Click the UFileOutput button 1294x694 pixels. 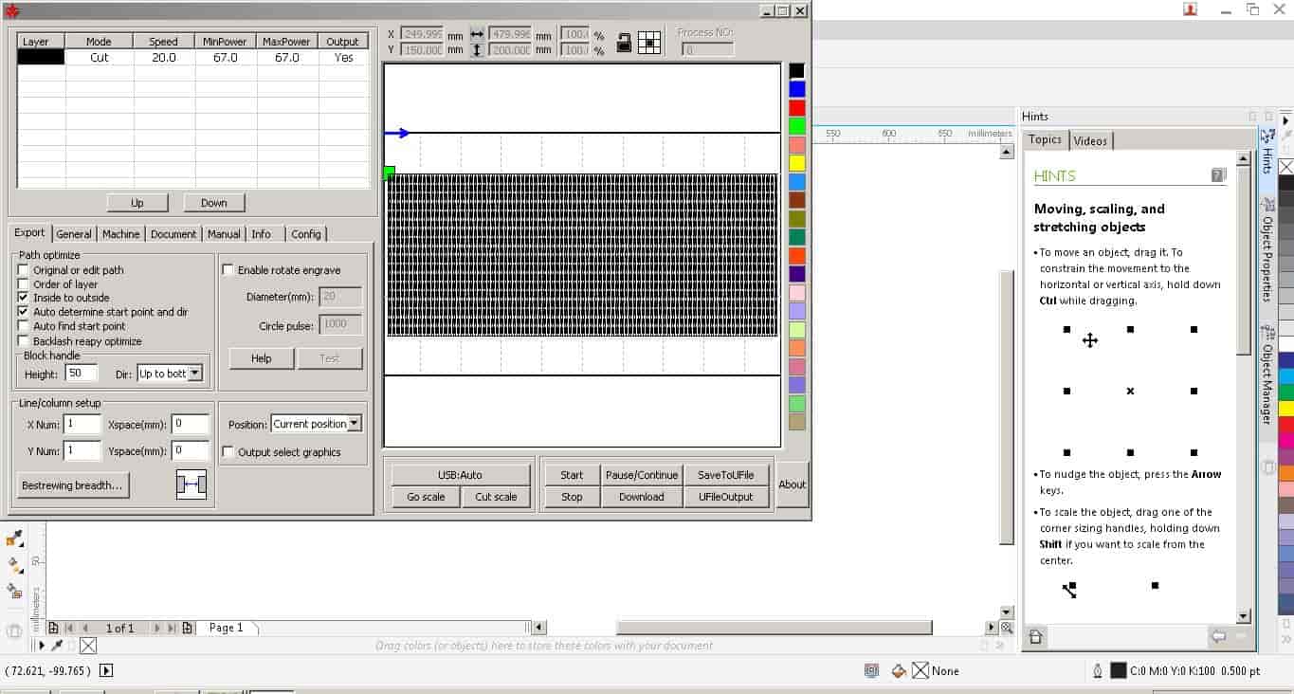point(726,497)
